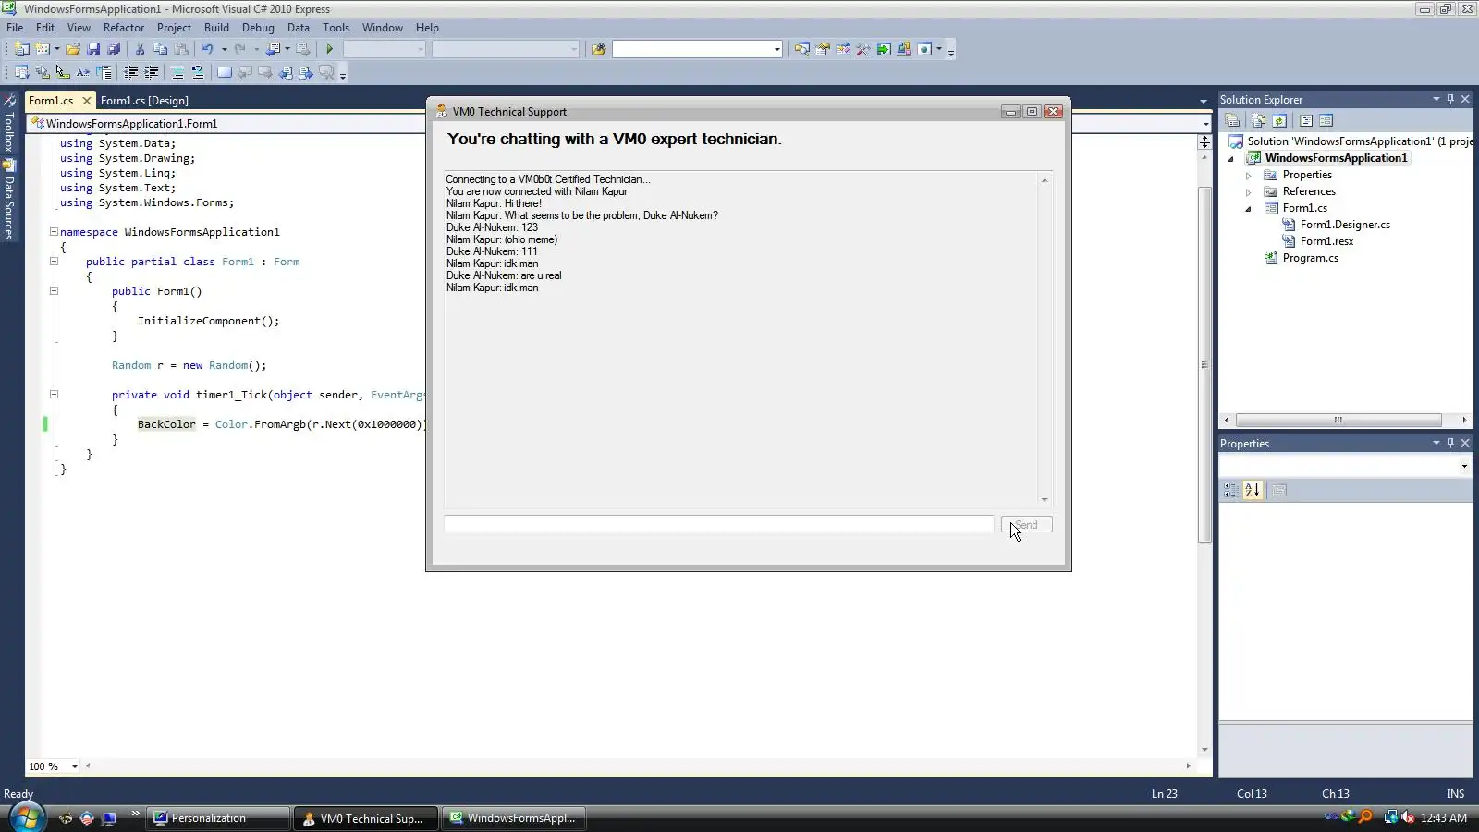1479x832 pixels.
Task: Open the Solution Explorer window position dropdown
Action: pos(1436,99)
